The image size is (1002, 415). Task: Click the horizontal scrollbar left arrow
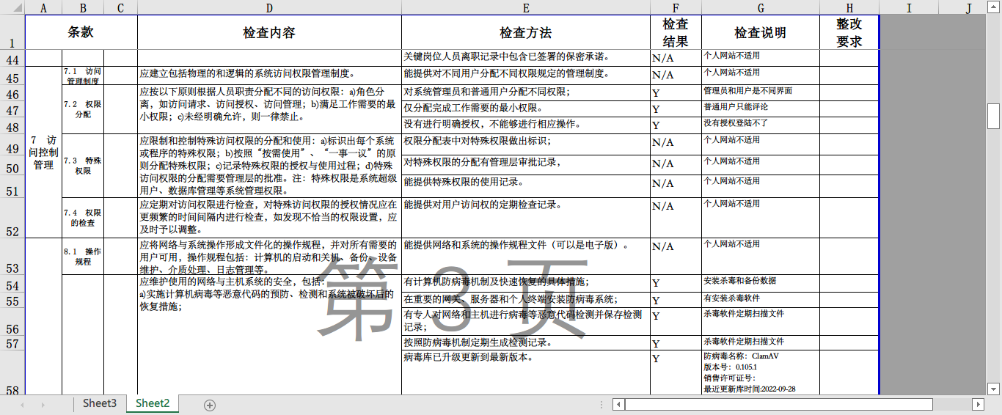[x=619, y=405]
